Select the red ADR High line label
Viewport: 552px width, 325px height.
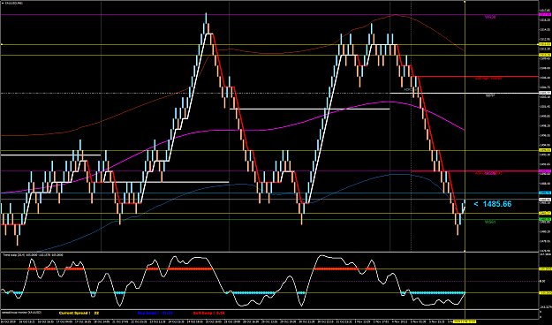click(488, 79)
